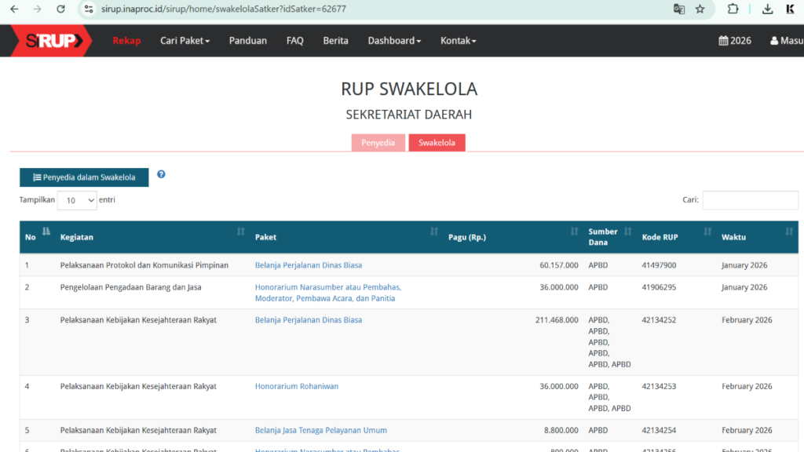804x452 pixels.
Task: Go back using browser back arrow
Action: [14, 9]
